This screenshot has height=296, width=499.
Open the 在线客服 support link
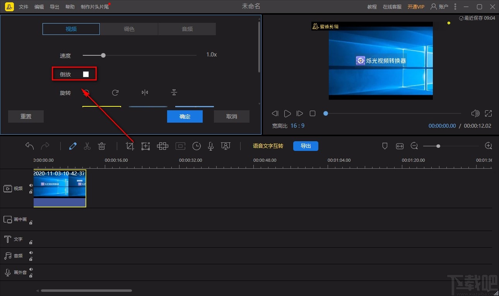[392, 7]
